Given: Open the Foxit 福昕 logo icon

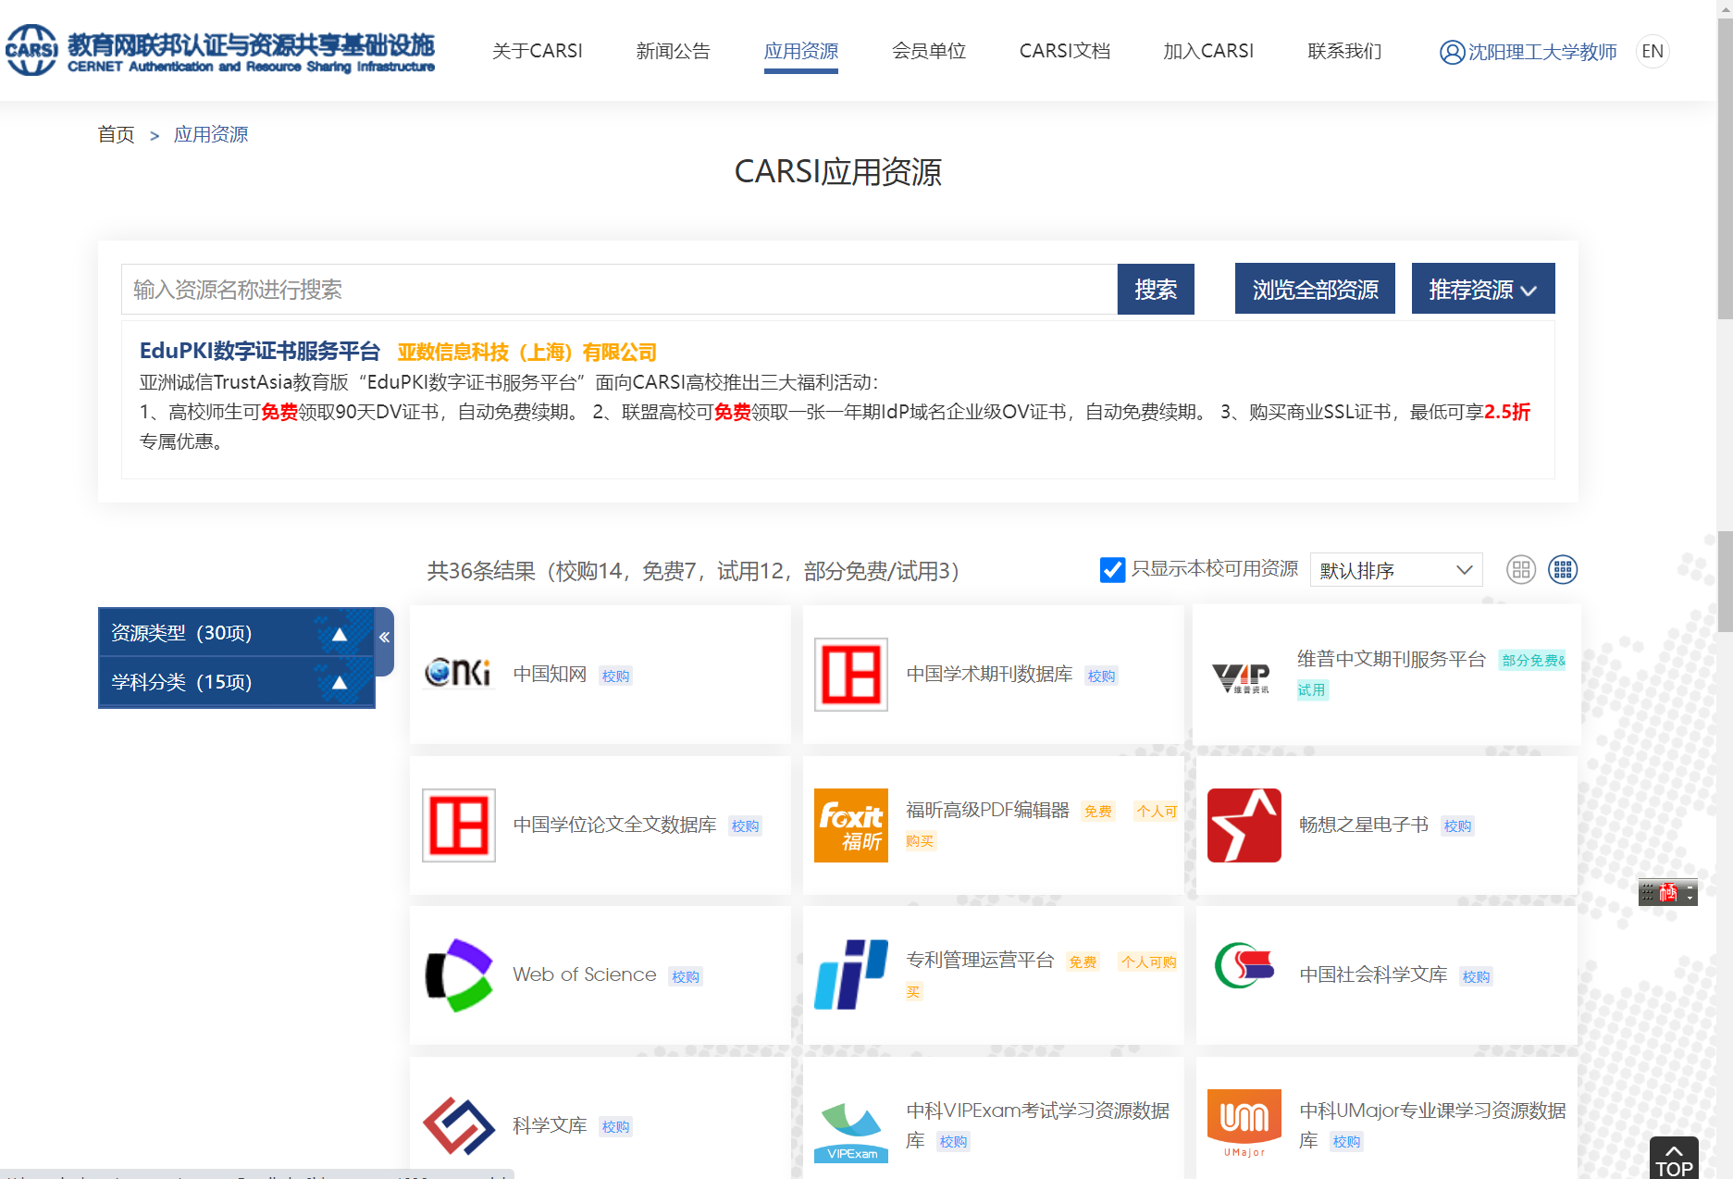Looking at the screenshot, I should point(851,825).
